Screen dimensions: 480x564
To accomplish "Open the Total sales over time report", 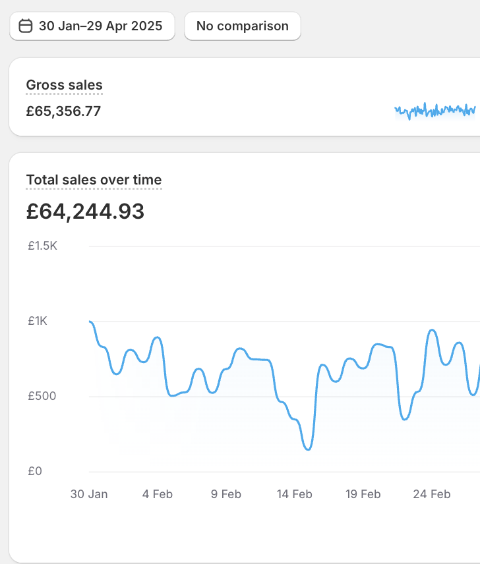I will click(x=94, y=180).
